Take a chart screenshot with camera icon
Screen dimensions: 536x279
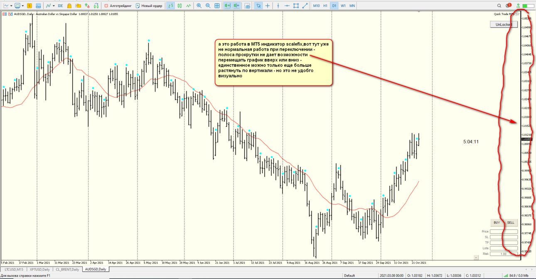click(x=248, y=6)
